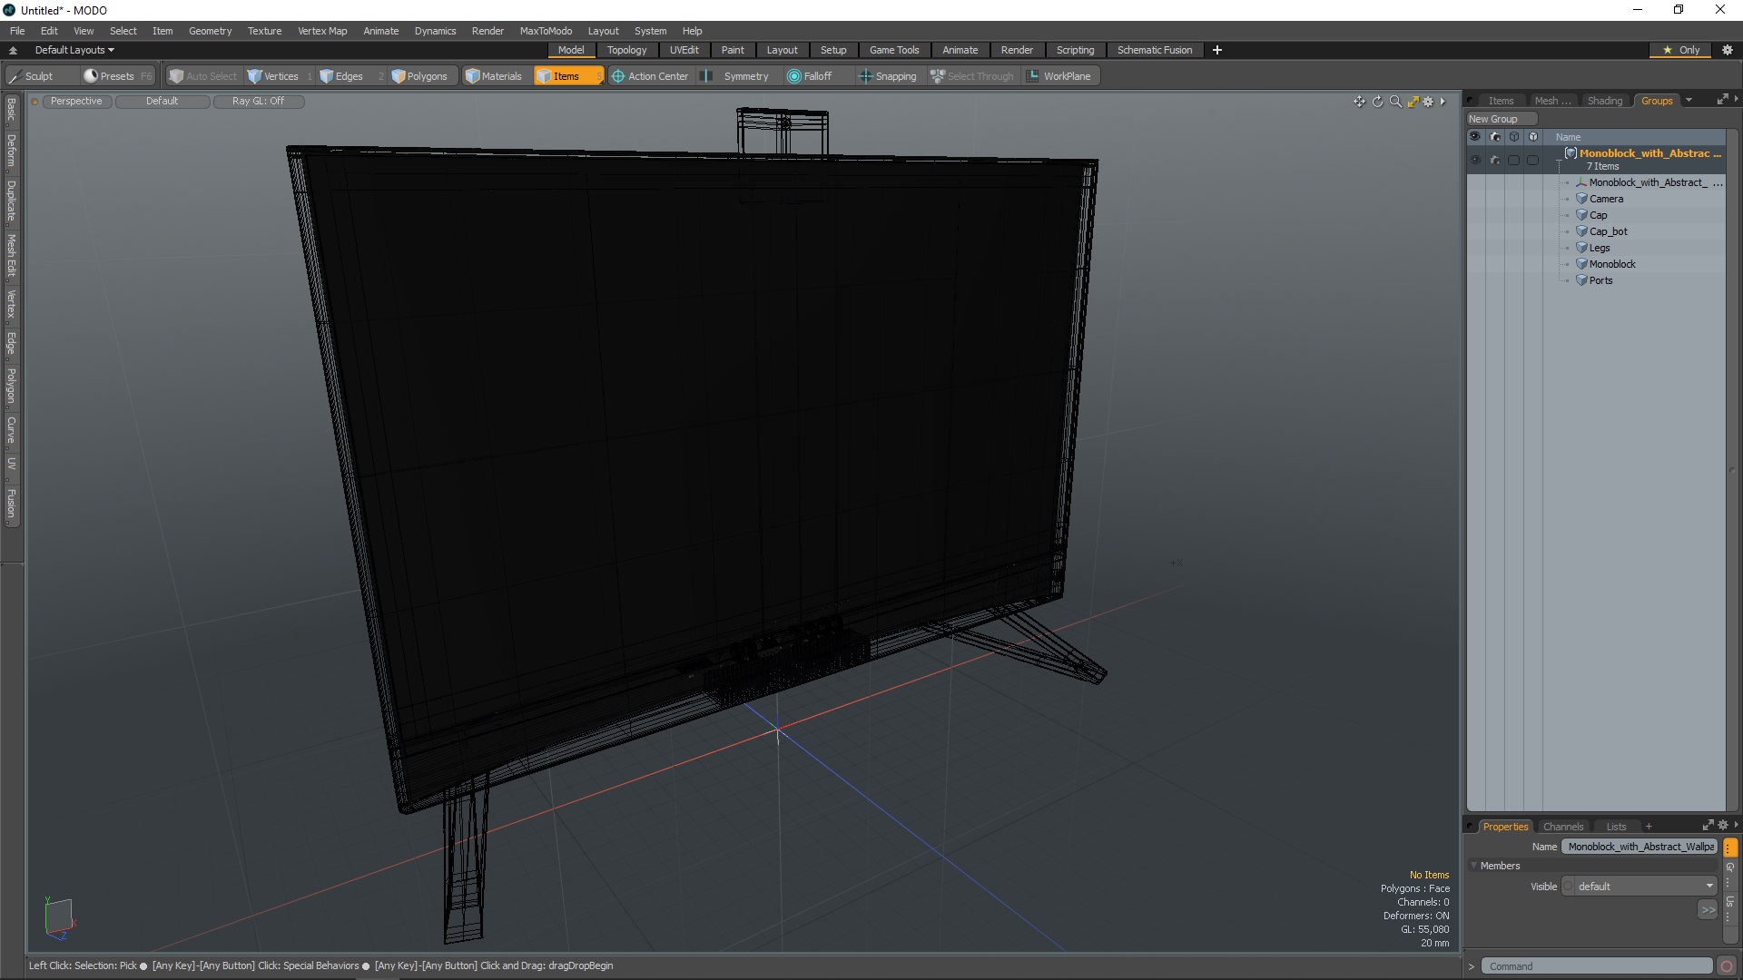Select the Cap mesh item
Image resolution: width=1743 pixels, height=980 pixels.
(1598, 215)
